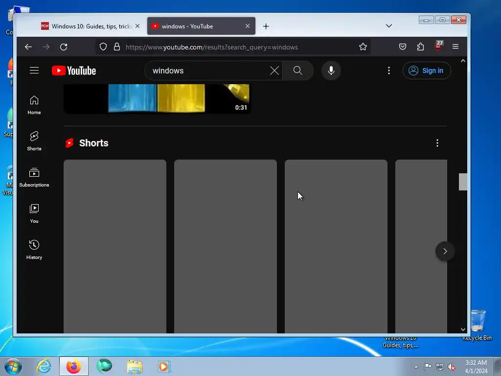Go forward one page in Firefox
The image size is (501, 376).
tap(46, 47)
